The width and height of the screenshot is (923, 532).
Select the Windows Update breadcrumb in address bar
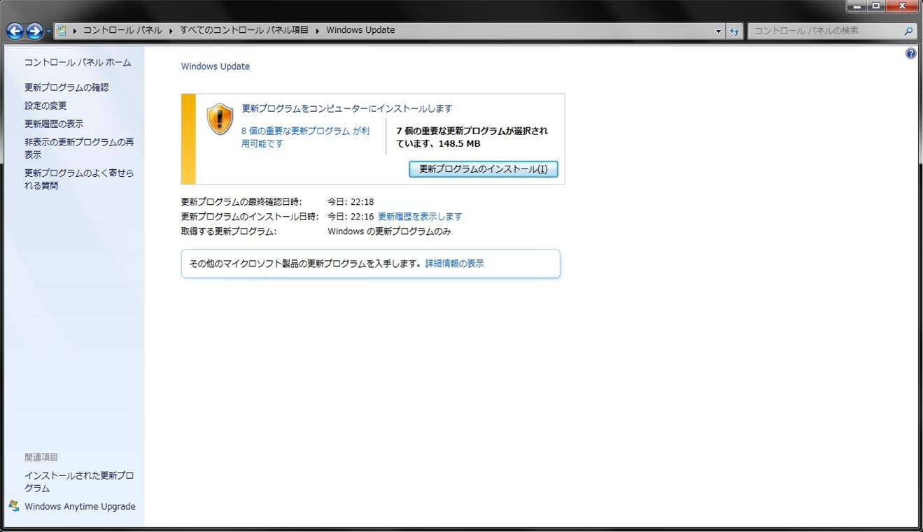click(360, 30)
